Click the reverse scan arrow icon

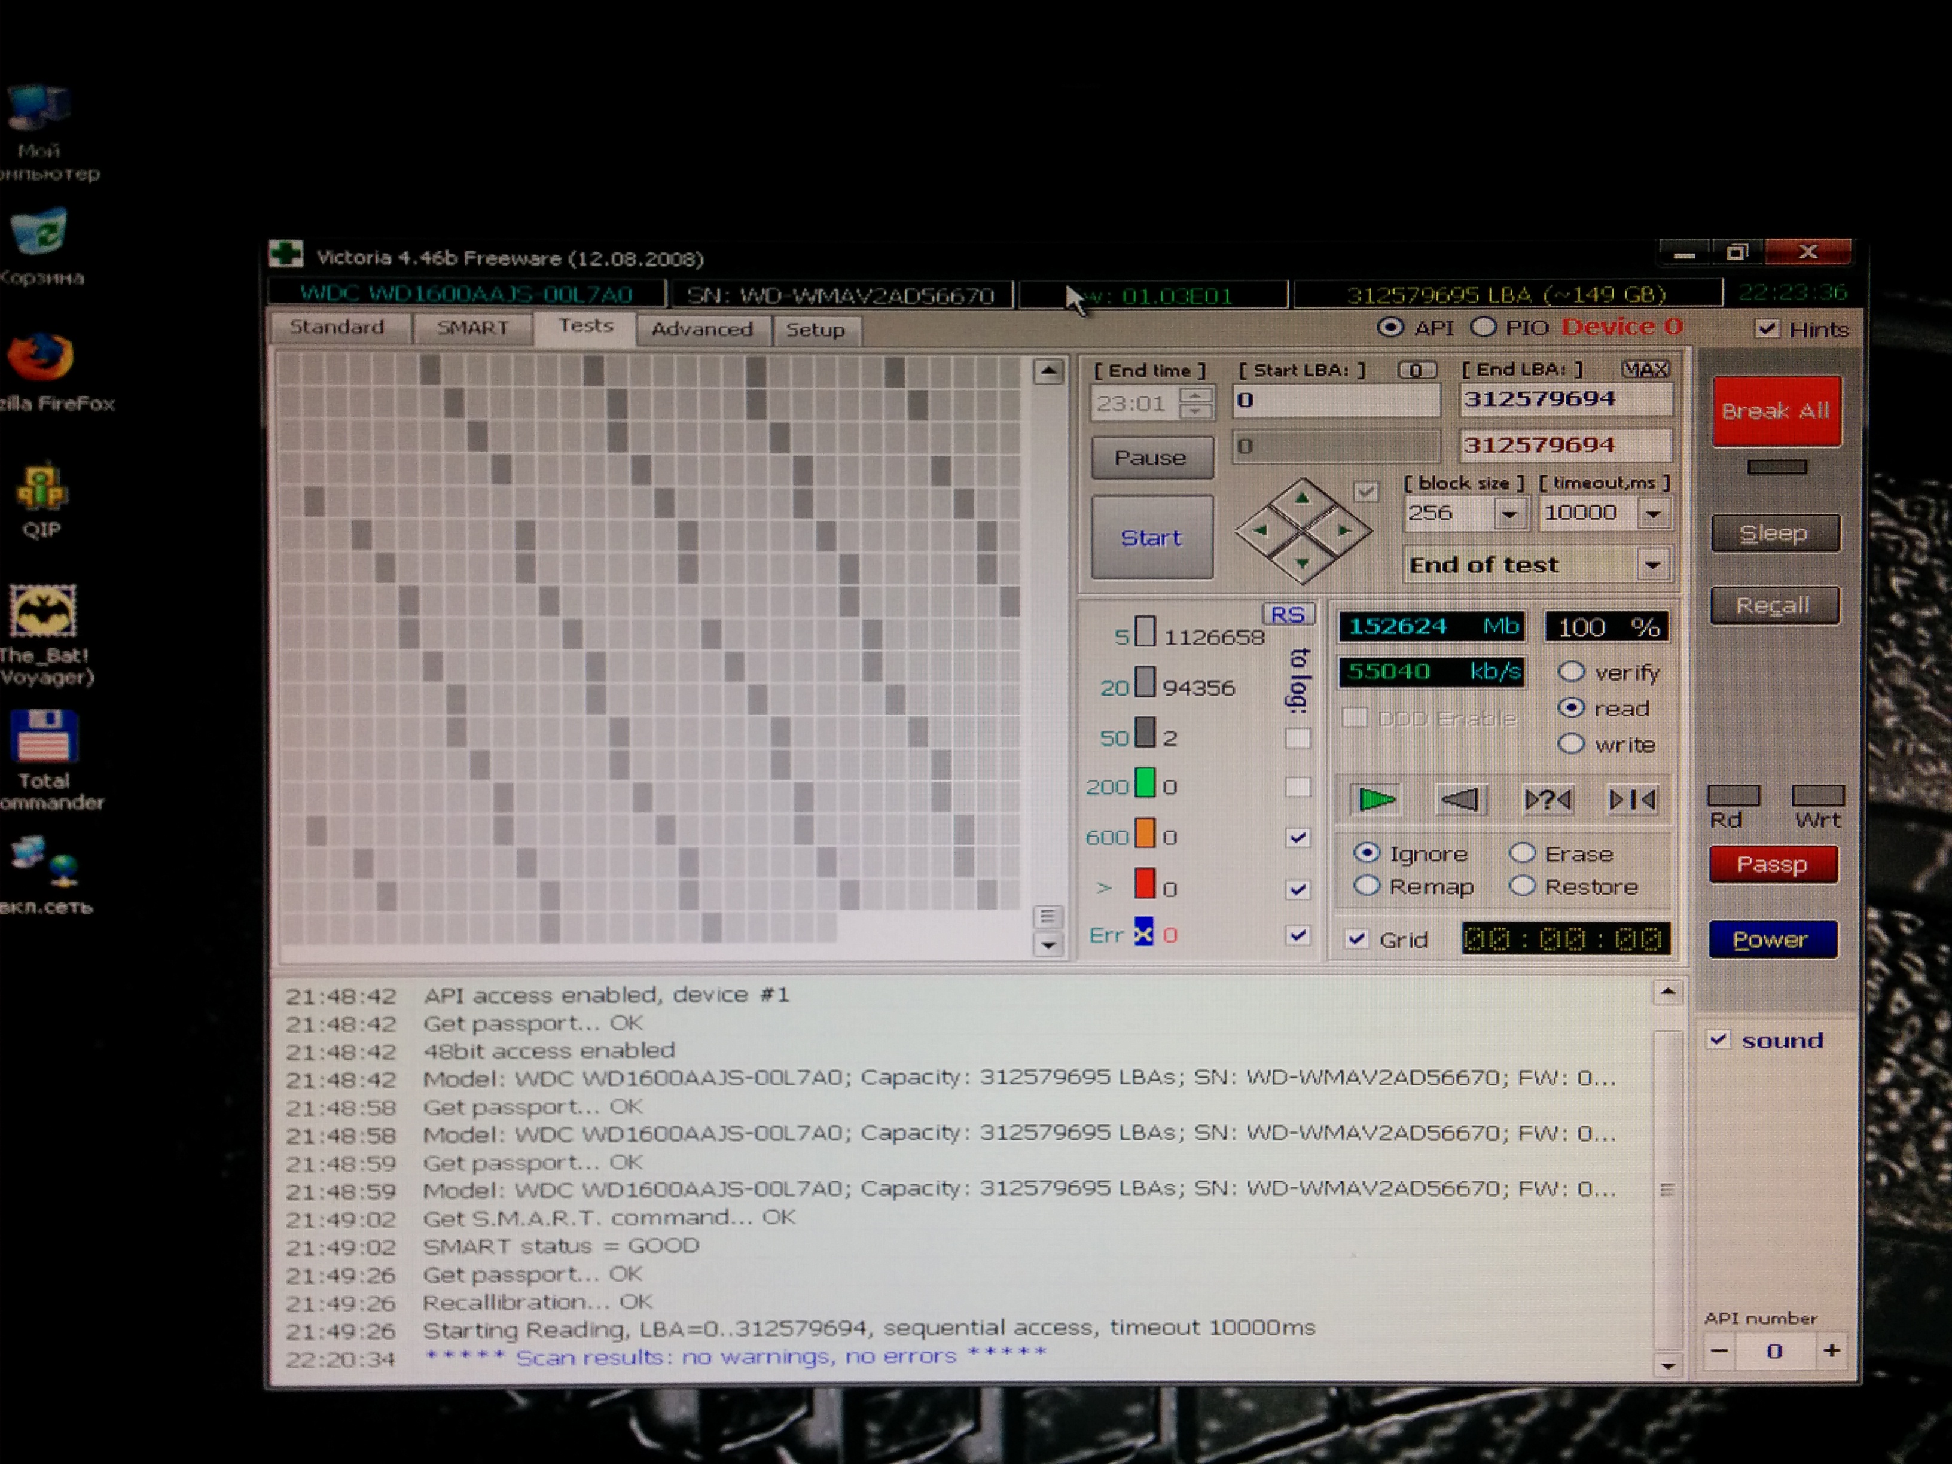tap(1460, 800)
